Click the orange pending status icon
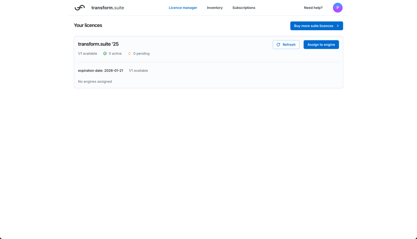The height and width of the screenshot is (239, 417). coord(129,53)
